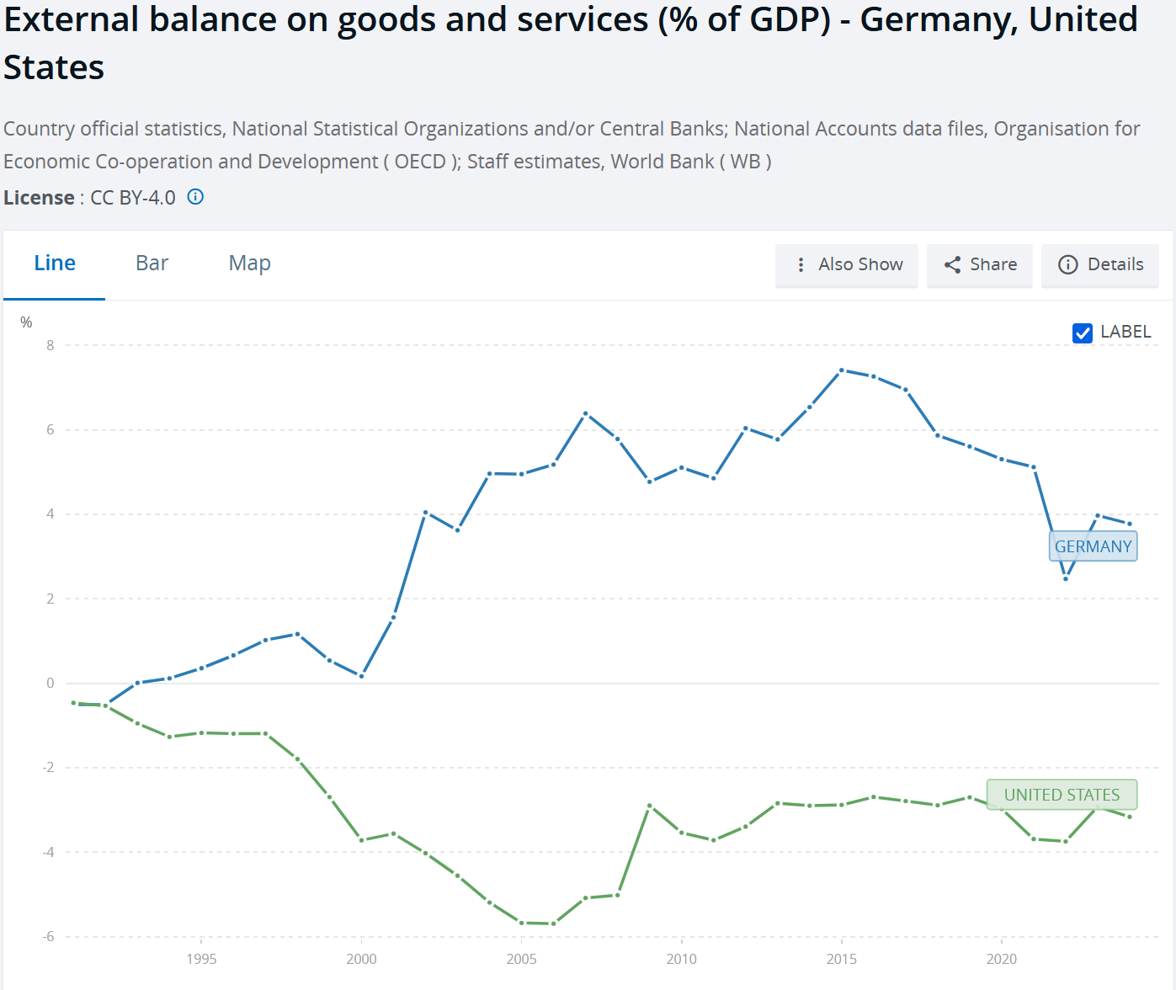The image size is (1176, 990).
Task: Click Germany's 2007 data point
Action: [x=586, y=413]
